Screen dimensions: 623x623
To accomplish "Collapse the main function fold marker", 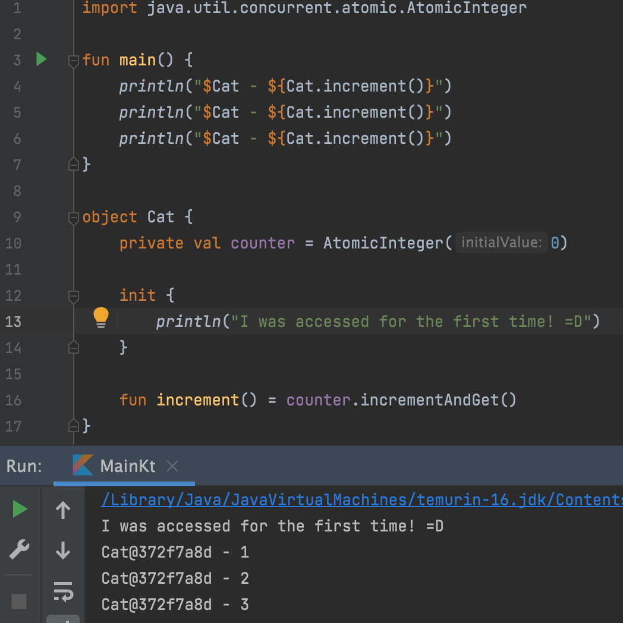I will [x=73, y=60].
